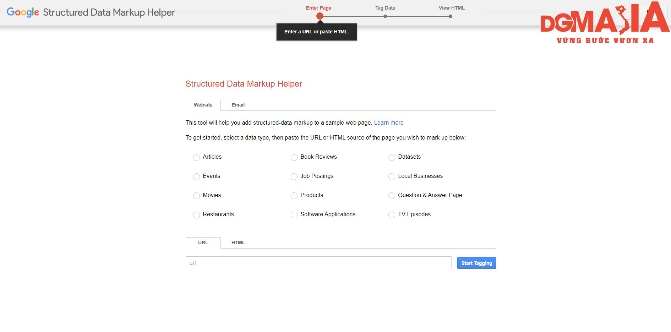Open the Email tab

click(x=238, y=105)
